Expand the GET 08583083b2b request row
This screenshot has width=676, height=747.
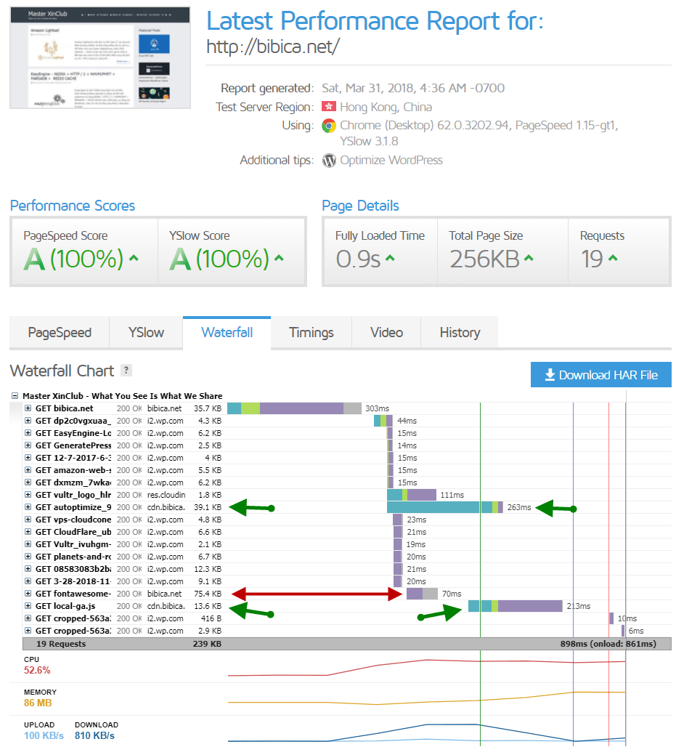[x=28, y=569]
